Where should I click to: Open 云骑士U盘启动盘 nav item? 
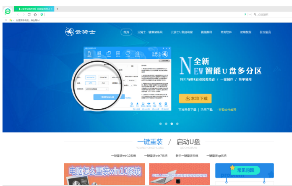pos(182,32)
